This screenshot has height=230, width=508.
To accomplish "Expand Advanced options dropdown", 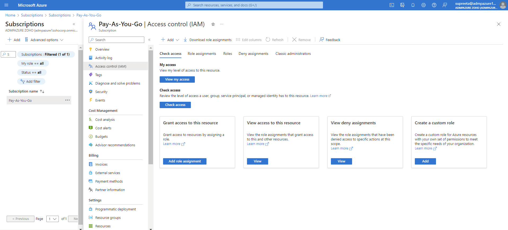I will pos(44,40).
